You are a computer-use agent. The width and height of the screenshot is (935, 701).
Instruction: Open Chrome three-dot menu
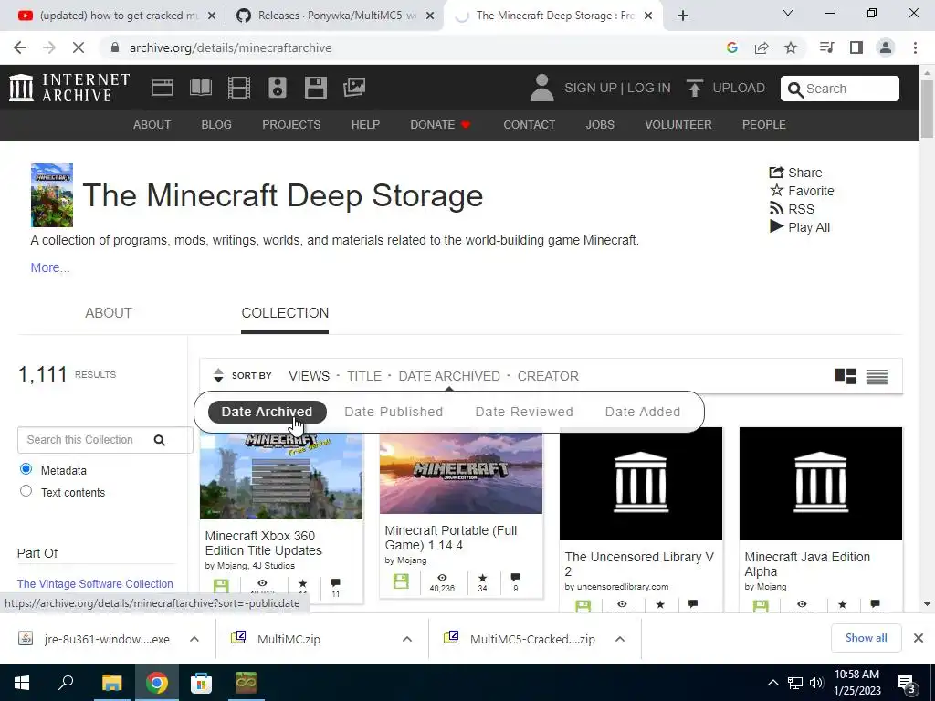(915, 47)
